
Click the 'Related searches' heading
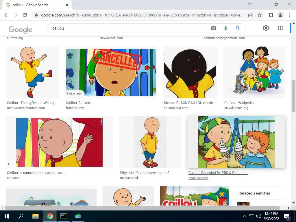pyautogui.click(x=254, y=193)
